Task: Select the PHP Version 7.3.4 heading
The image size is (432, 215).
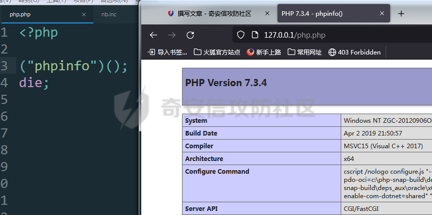Action: point(226,83)
